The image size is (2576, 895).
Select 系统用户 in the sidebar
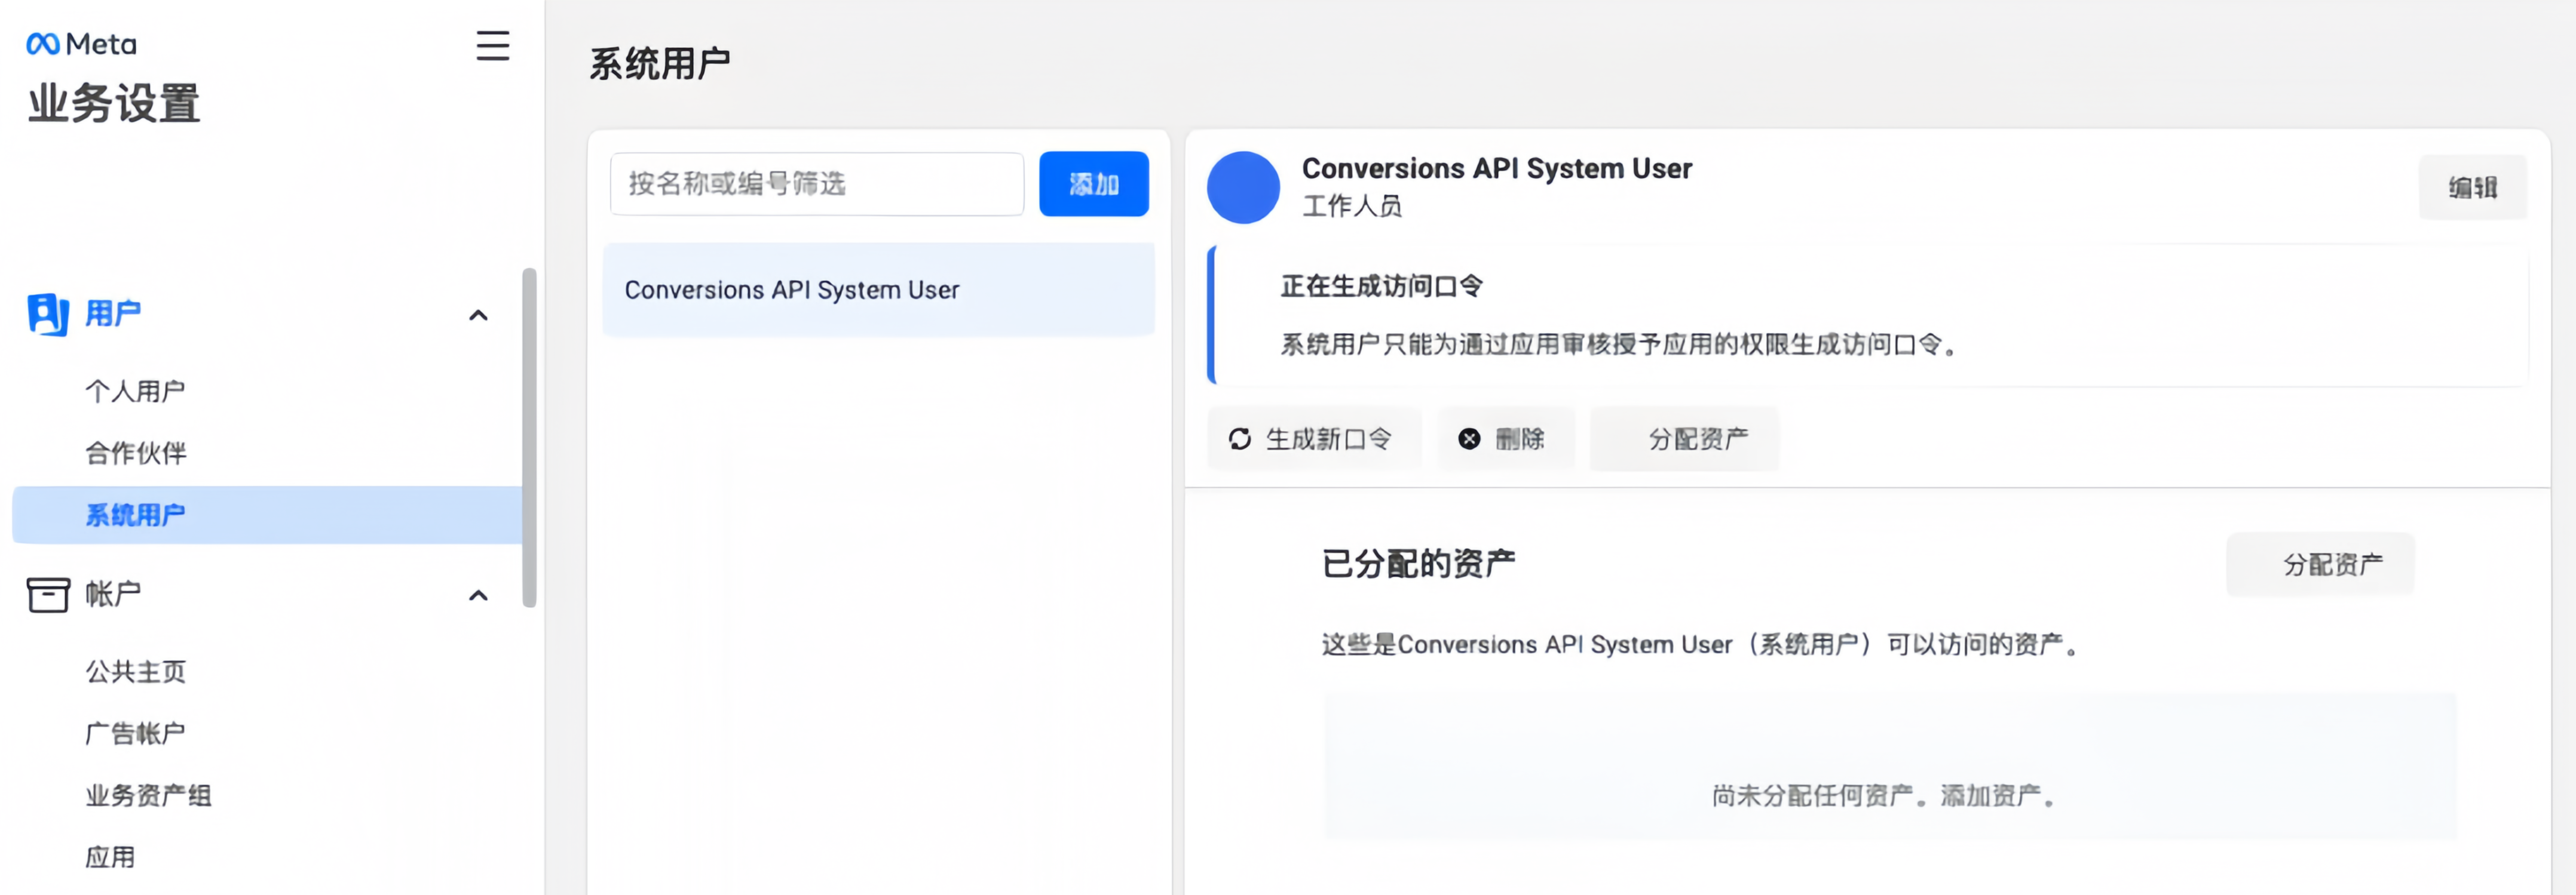267,515
